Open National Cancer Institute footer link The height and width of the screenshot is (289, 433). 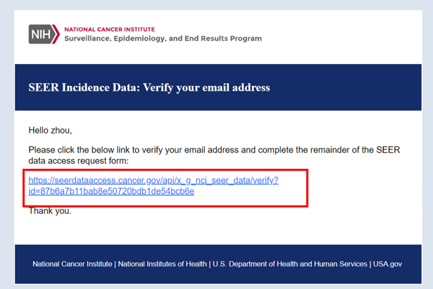pyautogui.click(x=73, y=264)
